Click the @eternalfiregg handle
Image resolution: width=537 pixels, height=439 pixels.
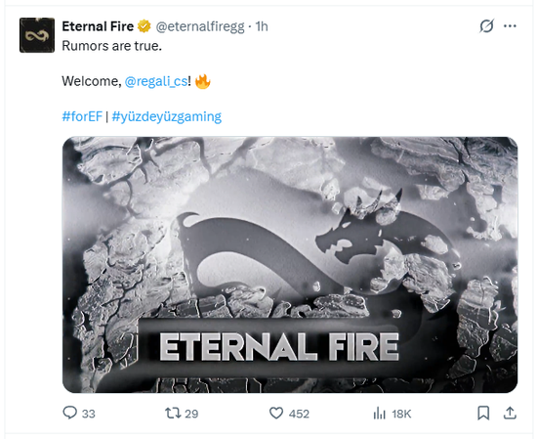[x=200, y=26]
